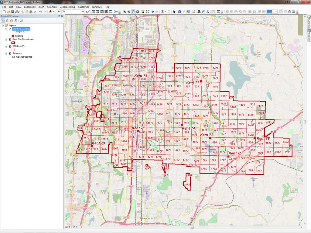Click Kent Fire Department boundary symbol
This screenshot has height=233, width=311.
pyautogui.click(x=13, y=43)
